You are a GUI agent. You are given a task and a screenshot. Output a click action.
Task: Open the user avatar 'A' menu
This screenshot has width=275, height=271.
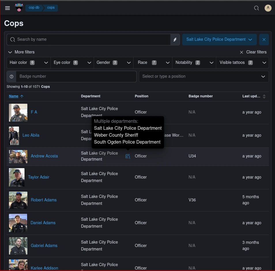point(268,8)
